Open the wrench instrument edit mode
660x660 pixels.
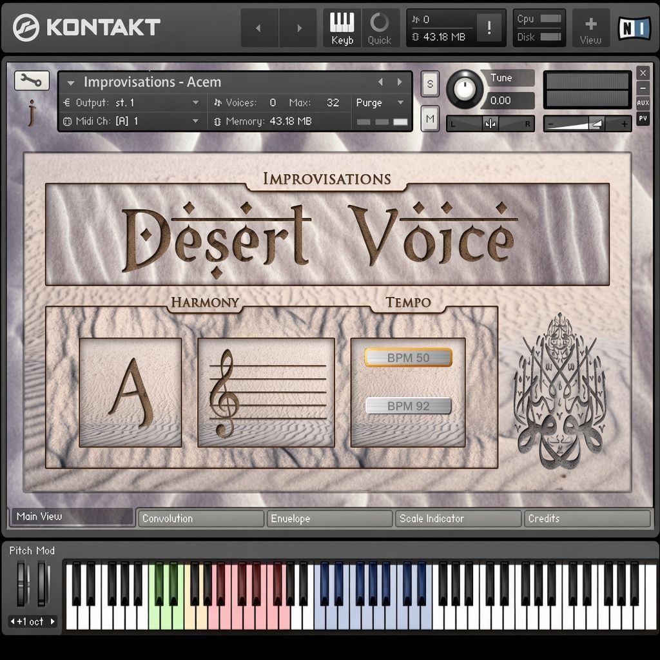pyautogui.click(x=32, y=80)
